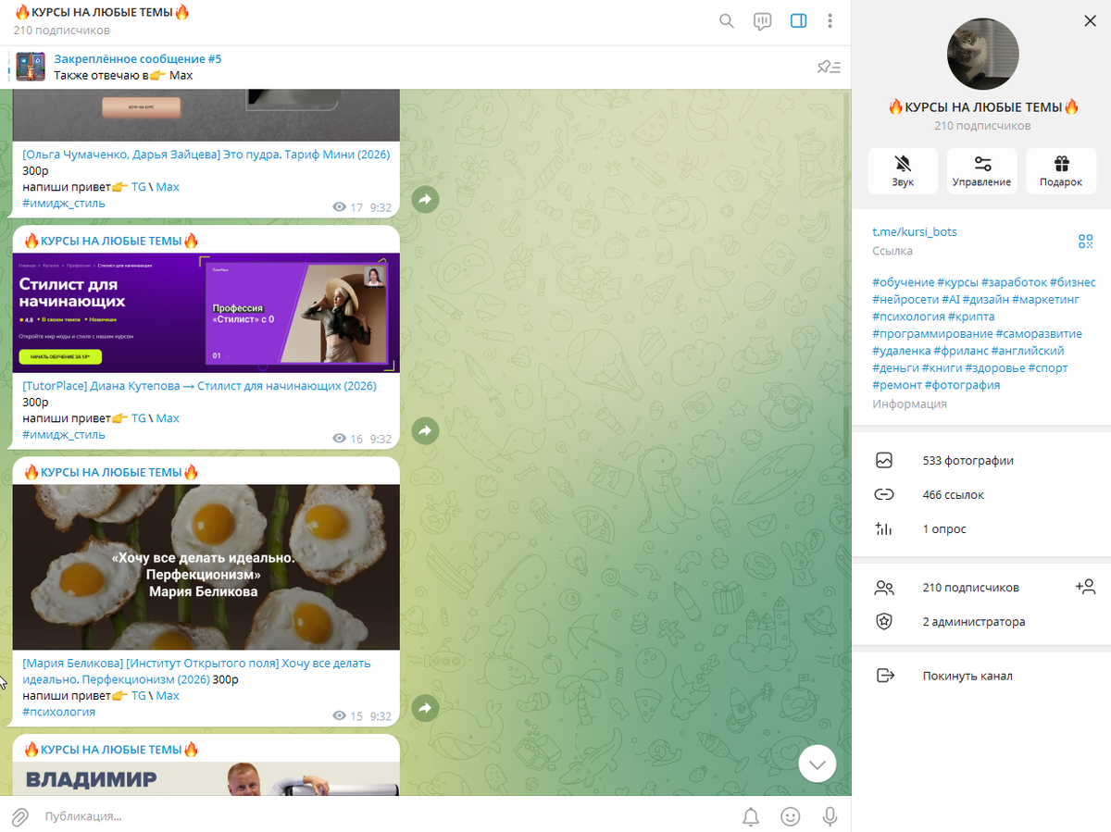Open Max link in the Перфекционизм post
Viewport: 1111px width, 832px height.
point(168,696)
